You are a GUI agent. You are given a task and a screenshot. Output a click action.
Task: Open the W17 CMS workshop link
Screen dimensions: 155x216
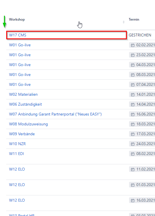click(18, 35)
